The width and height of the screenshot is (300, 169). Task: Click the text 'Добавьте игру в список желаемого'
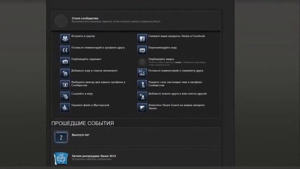(x=95, y=70)
